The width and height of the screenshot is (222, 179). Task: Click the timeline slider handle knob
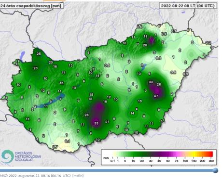pyautogui.click(x=215, y=170)
